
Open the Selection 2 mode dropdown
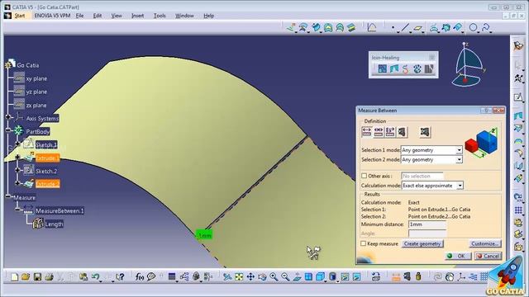point(460,159)
